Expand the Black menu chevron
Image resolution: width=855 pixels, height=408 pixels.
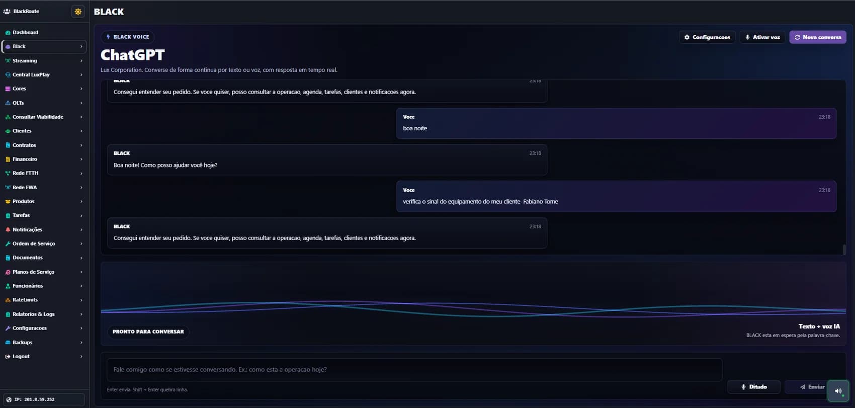point(81,47)
